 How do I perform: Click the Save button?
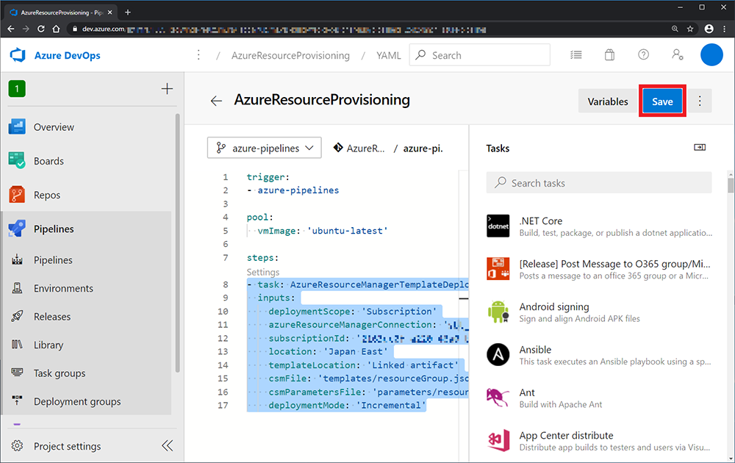662,101
